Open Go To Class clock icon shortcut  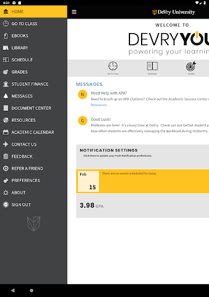tap(113, 66)
